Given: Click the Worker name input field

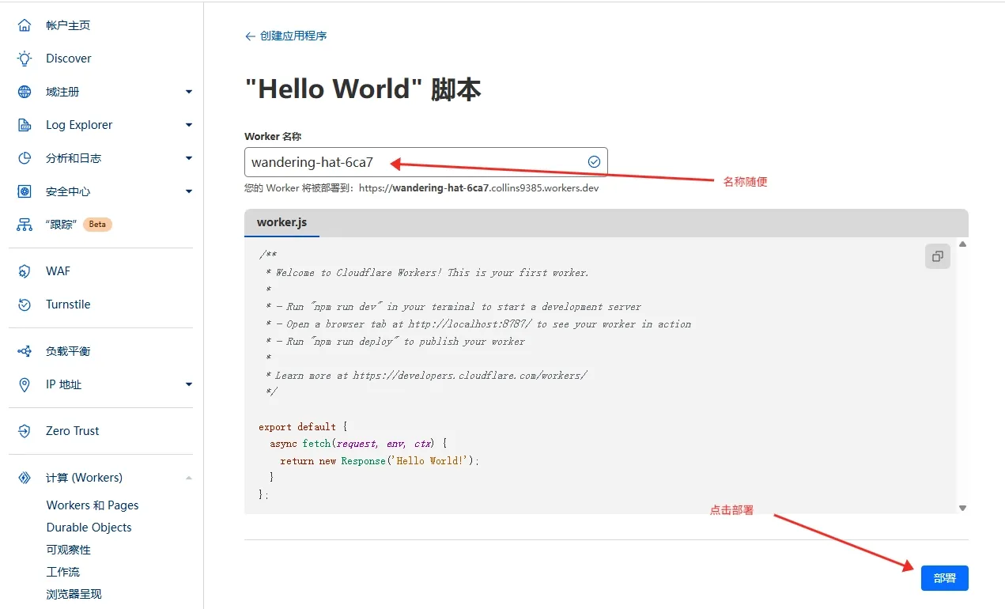Looking at the screenshot, I should coord(426,162).
